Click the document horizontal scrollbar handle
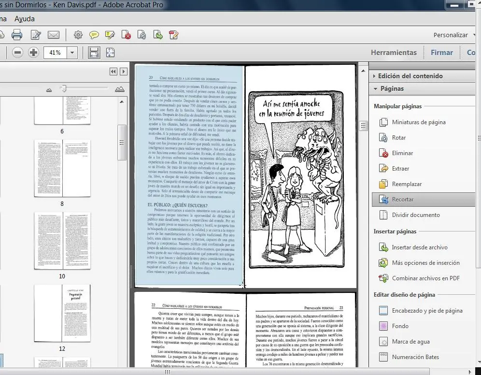Image resolution: width=481 pixels, height=375 pixels. pyautogui.click(x=167, y=372)
